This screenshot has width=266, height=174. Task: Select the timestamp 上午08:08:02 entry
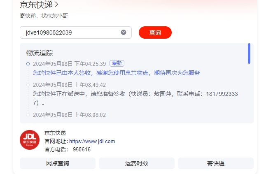(70, 115)
